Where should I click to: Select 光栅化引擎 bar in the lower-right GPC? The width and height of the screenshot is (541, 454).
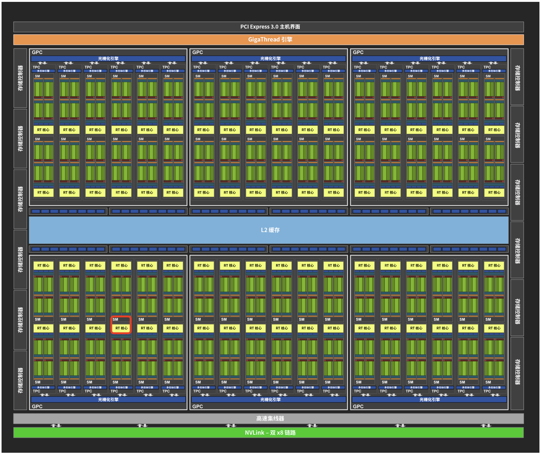429,400
